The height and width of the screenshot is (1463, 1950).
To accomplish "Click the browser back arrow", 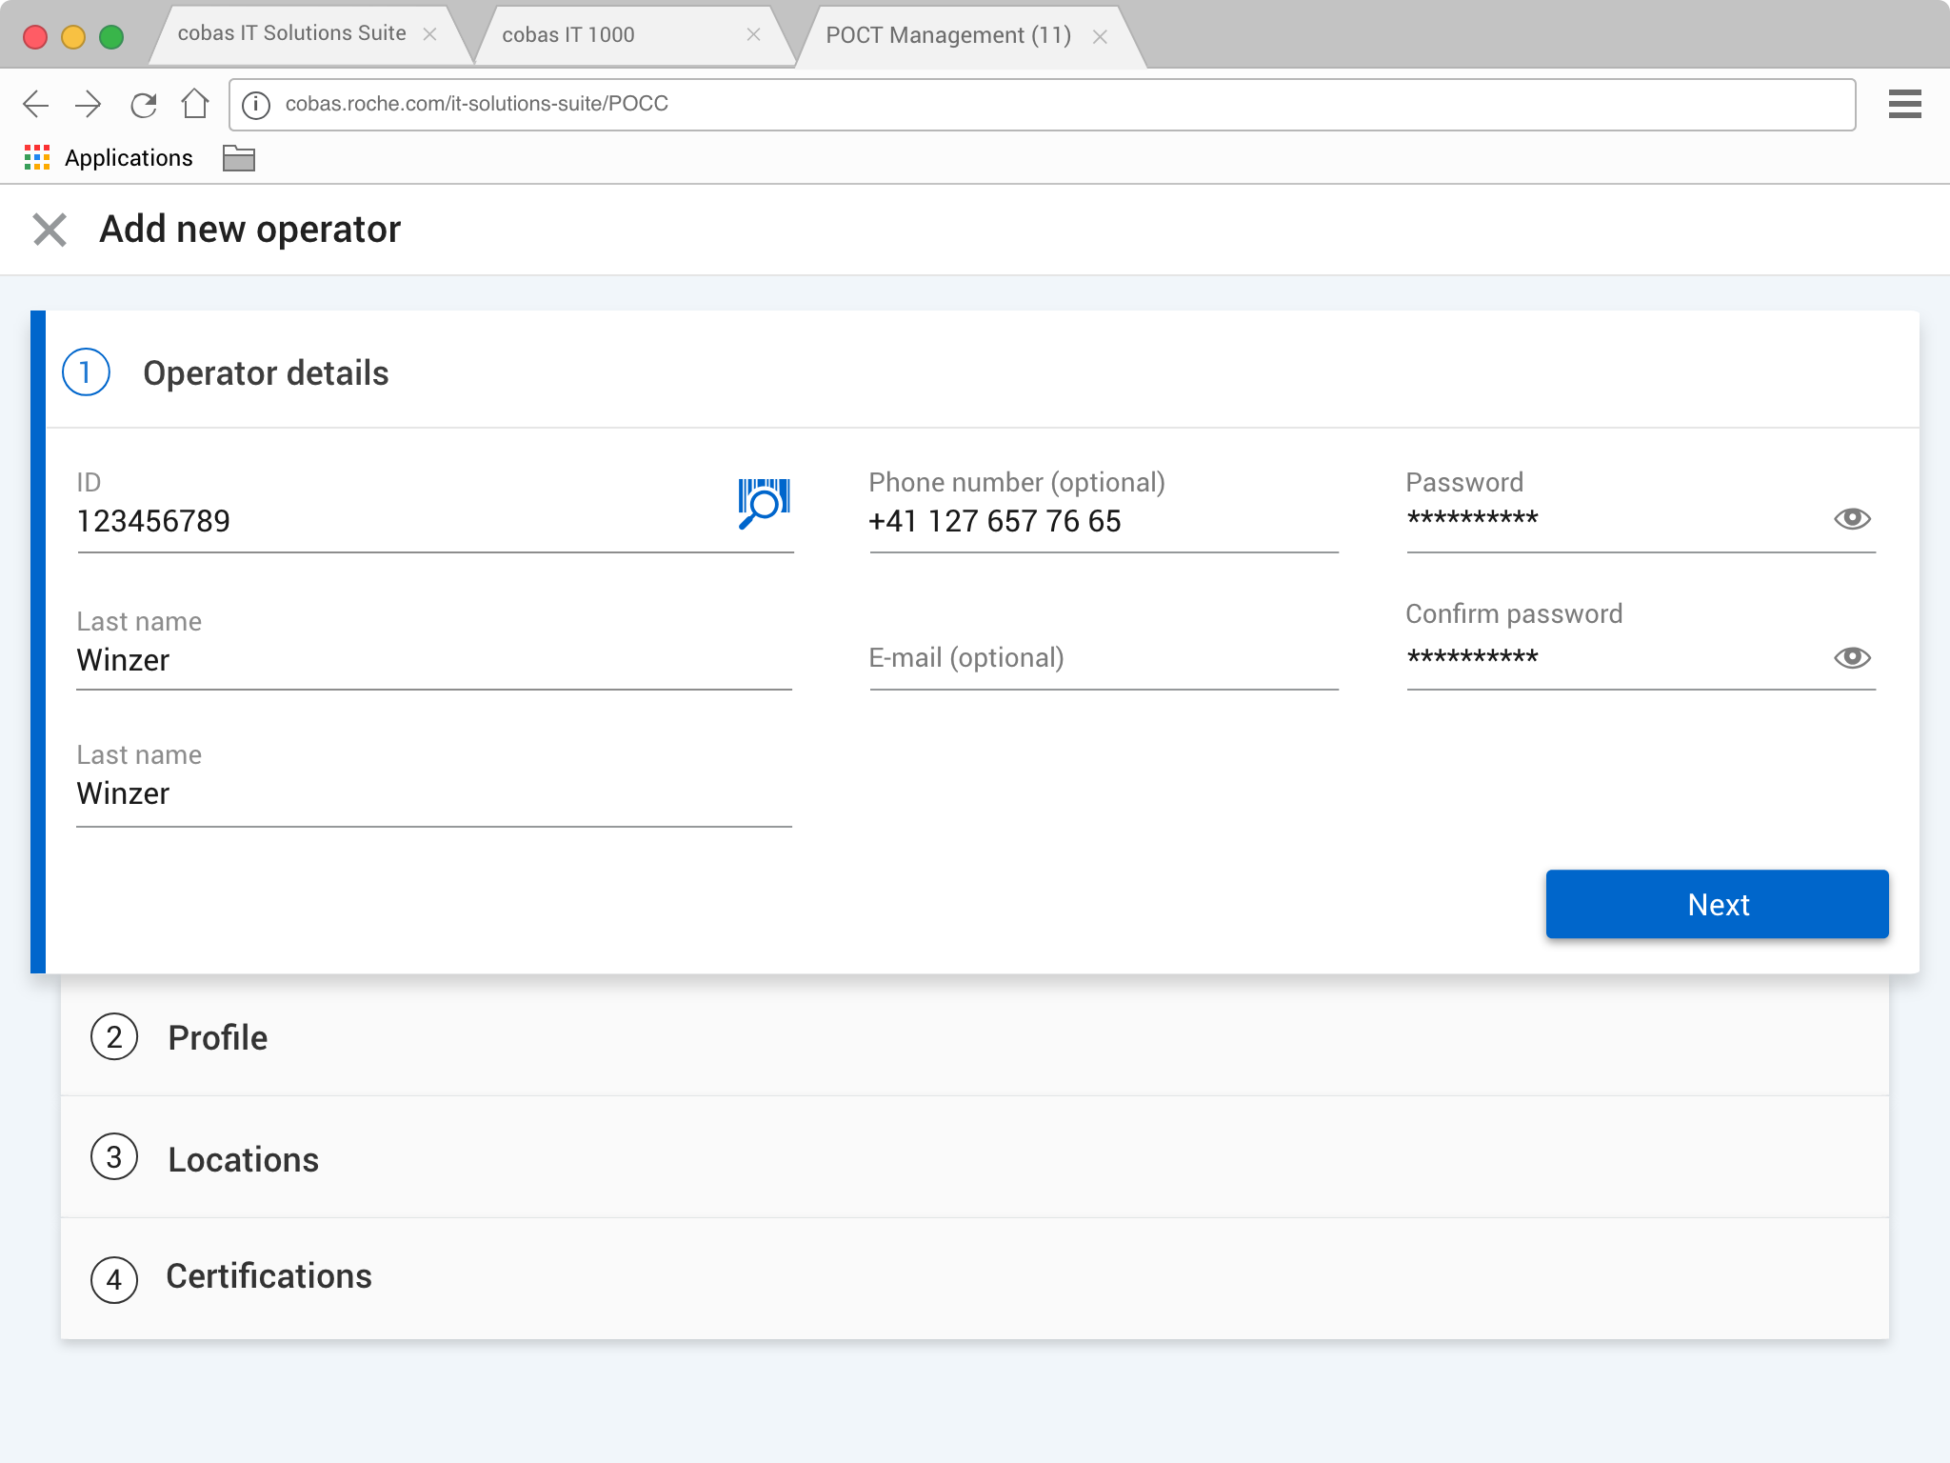I will tap(36, 104).
